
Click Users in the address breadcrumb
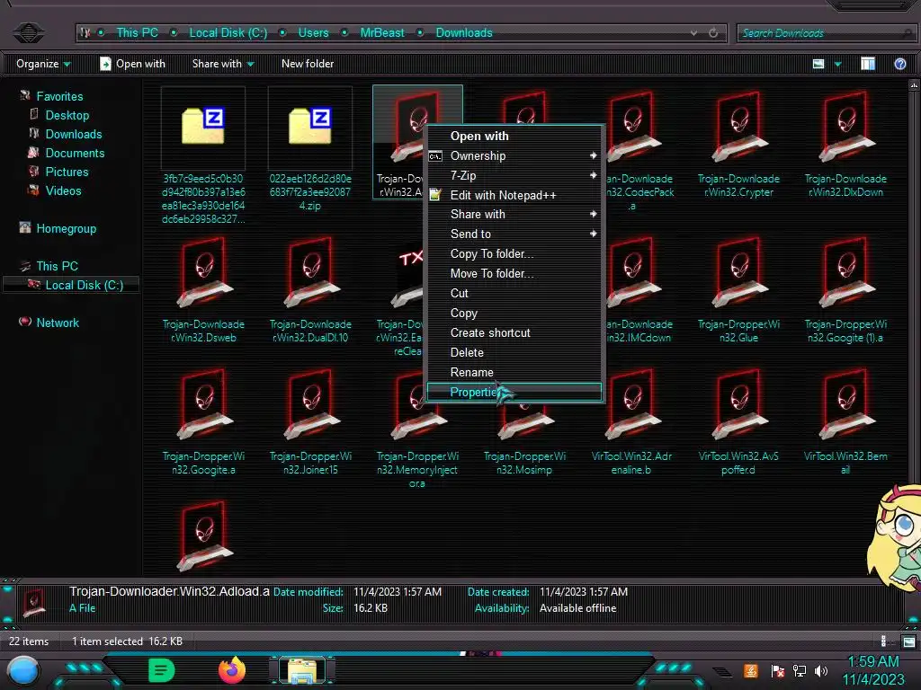tap(313, 33)
